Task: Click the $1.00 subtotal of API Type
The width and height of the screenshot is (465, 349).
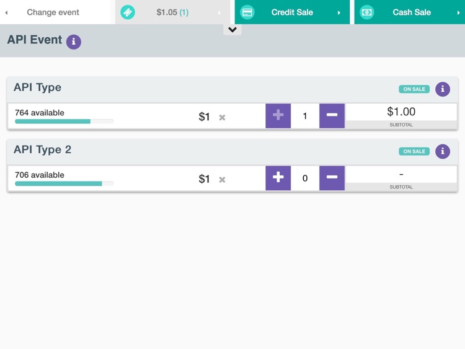Action: click(401, 112)
